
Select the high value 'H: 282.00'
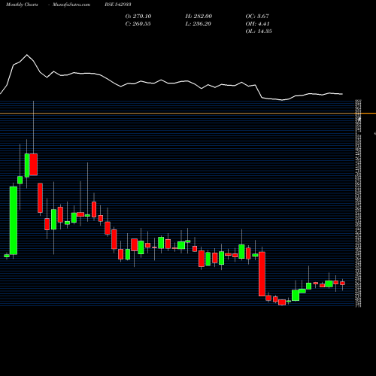199,17
